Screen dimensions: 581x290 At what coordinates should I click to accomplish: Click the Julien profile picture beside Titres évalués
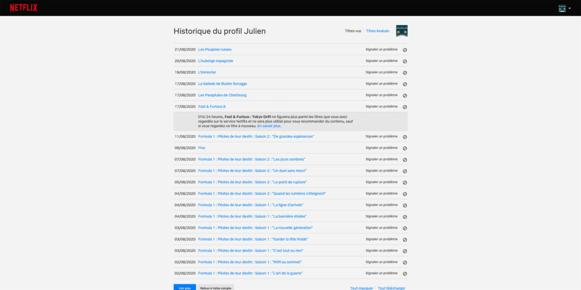point(402,31)
